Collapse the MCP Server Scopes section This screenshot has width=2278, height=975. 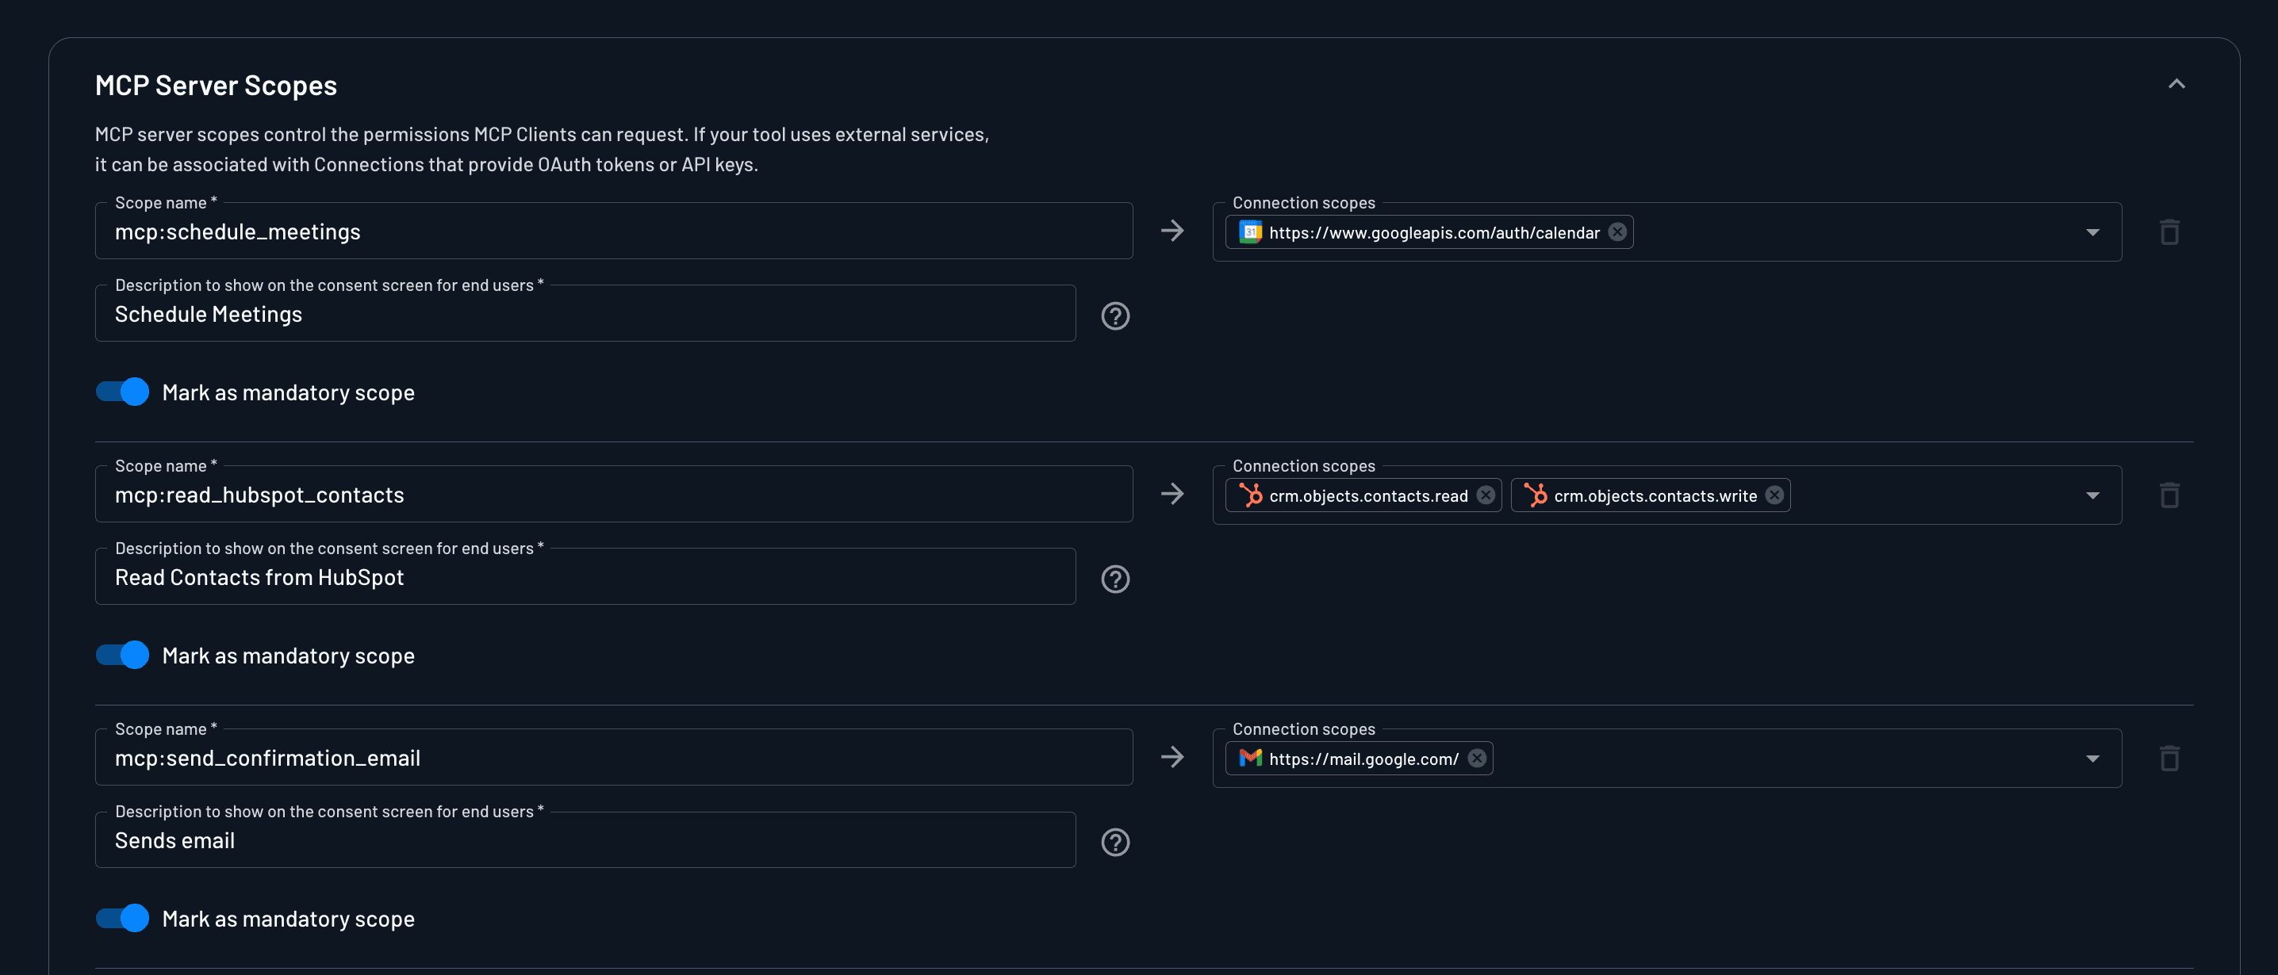coord(2177,84)
